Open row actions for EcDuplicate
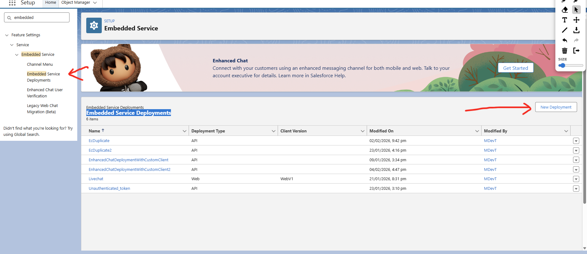 coord(576,141)
